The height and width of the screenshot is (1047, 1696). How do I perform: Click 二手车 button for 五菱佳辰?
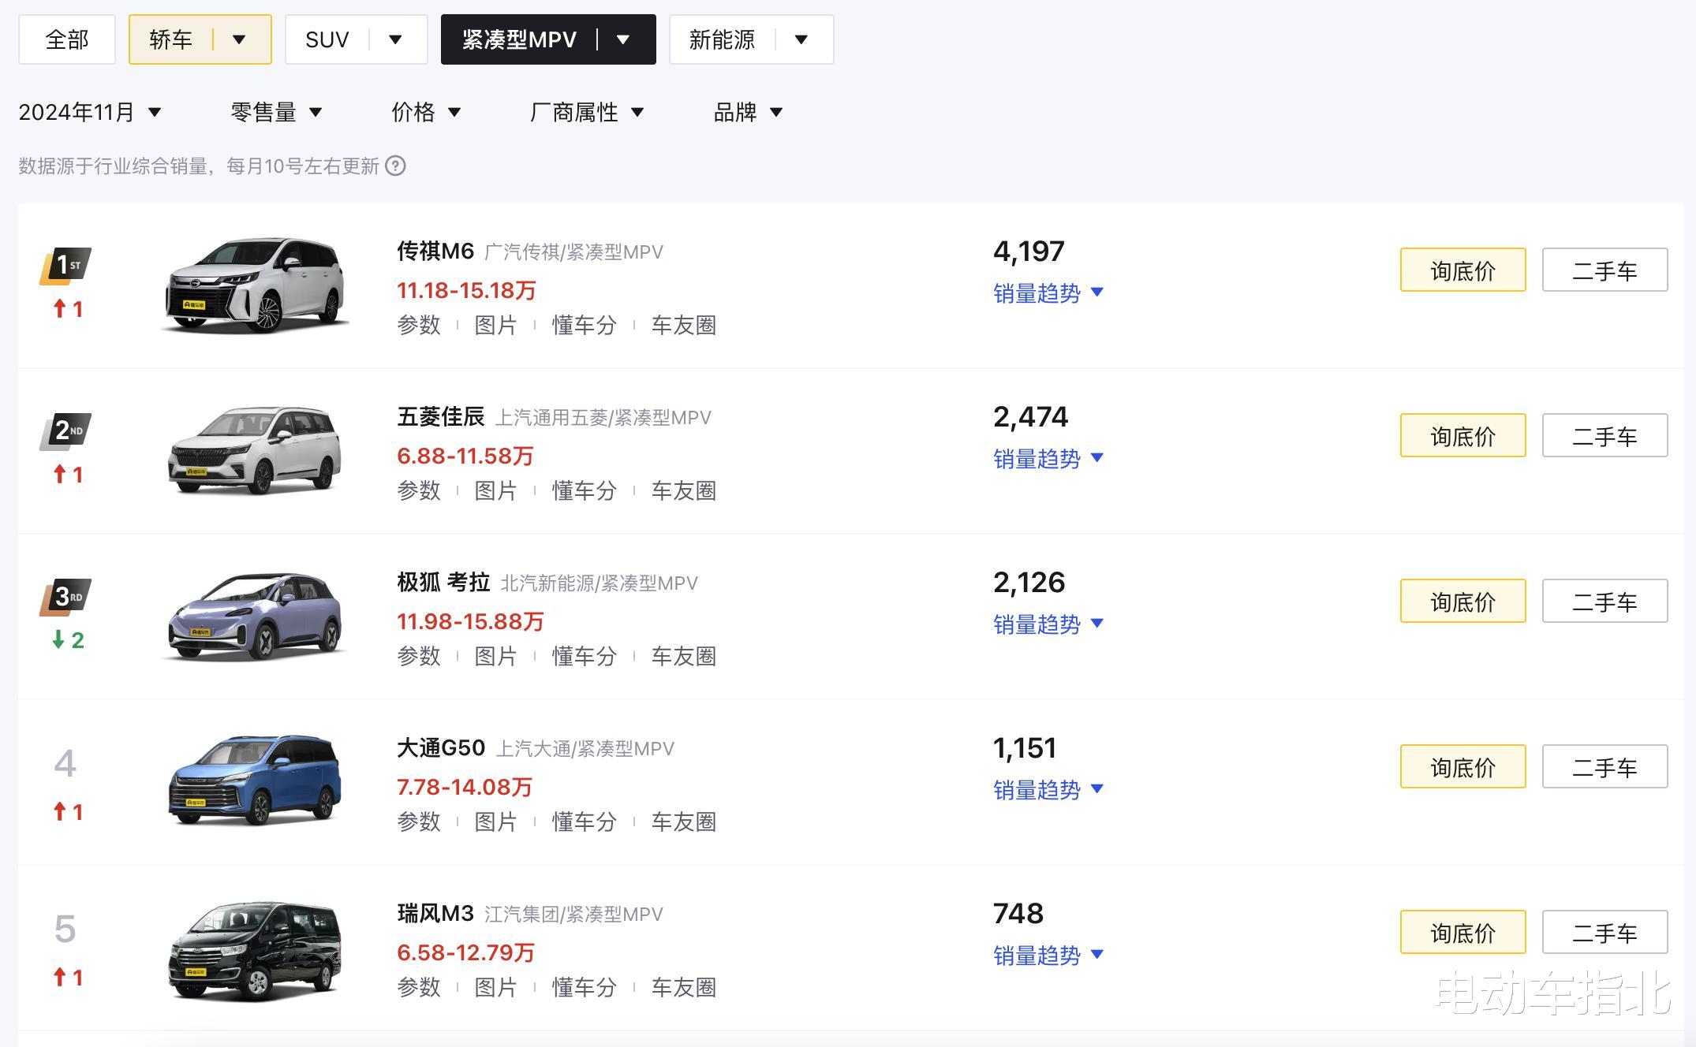coord(1604,436)
